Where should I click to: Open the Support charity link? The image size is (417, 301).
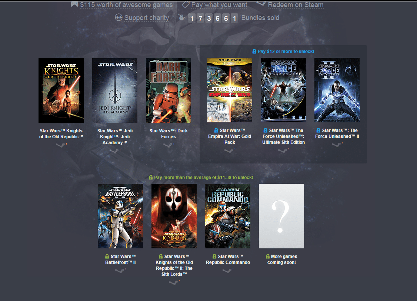point(147,18)
